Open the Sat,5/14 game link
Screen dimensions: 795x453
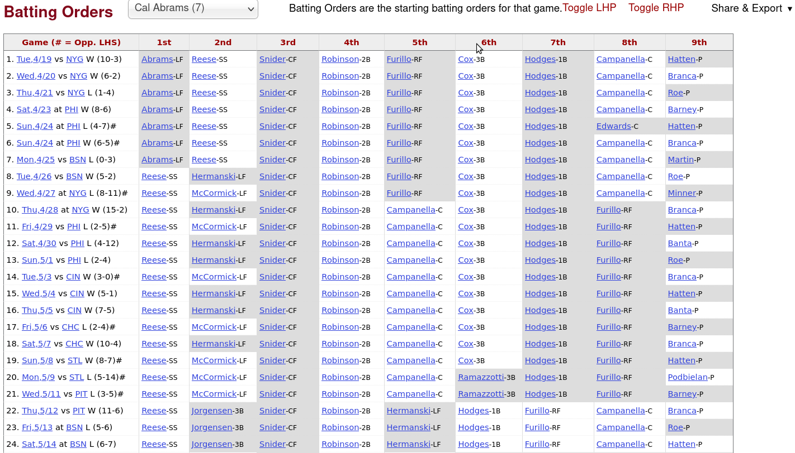pos(39,444)
